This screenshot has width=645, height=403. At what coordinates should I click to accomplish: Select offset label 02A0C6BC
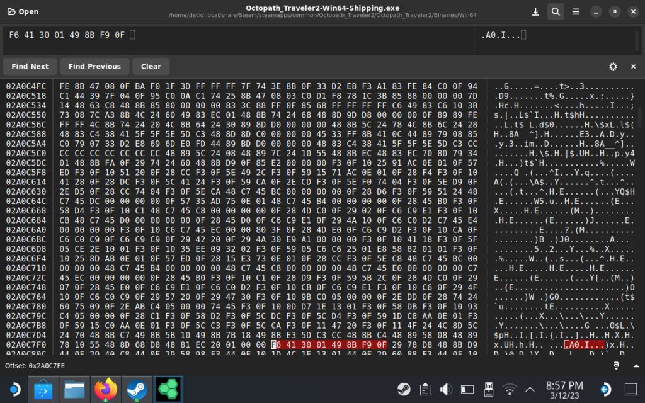click(26, 239)
